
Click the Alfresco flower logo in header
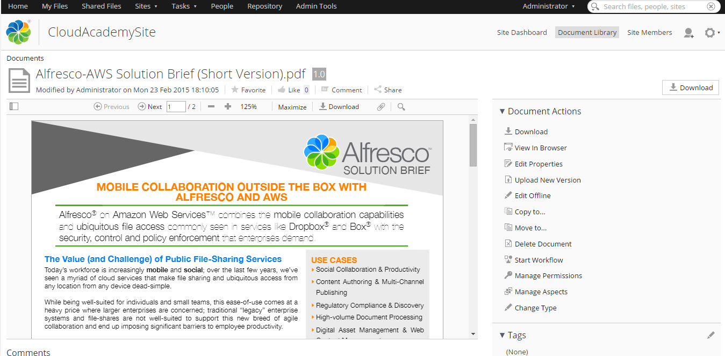19,32
